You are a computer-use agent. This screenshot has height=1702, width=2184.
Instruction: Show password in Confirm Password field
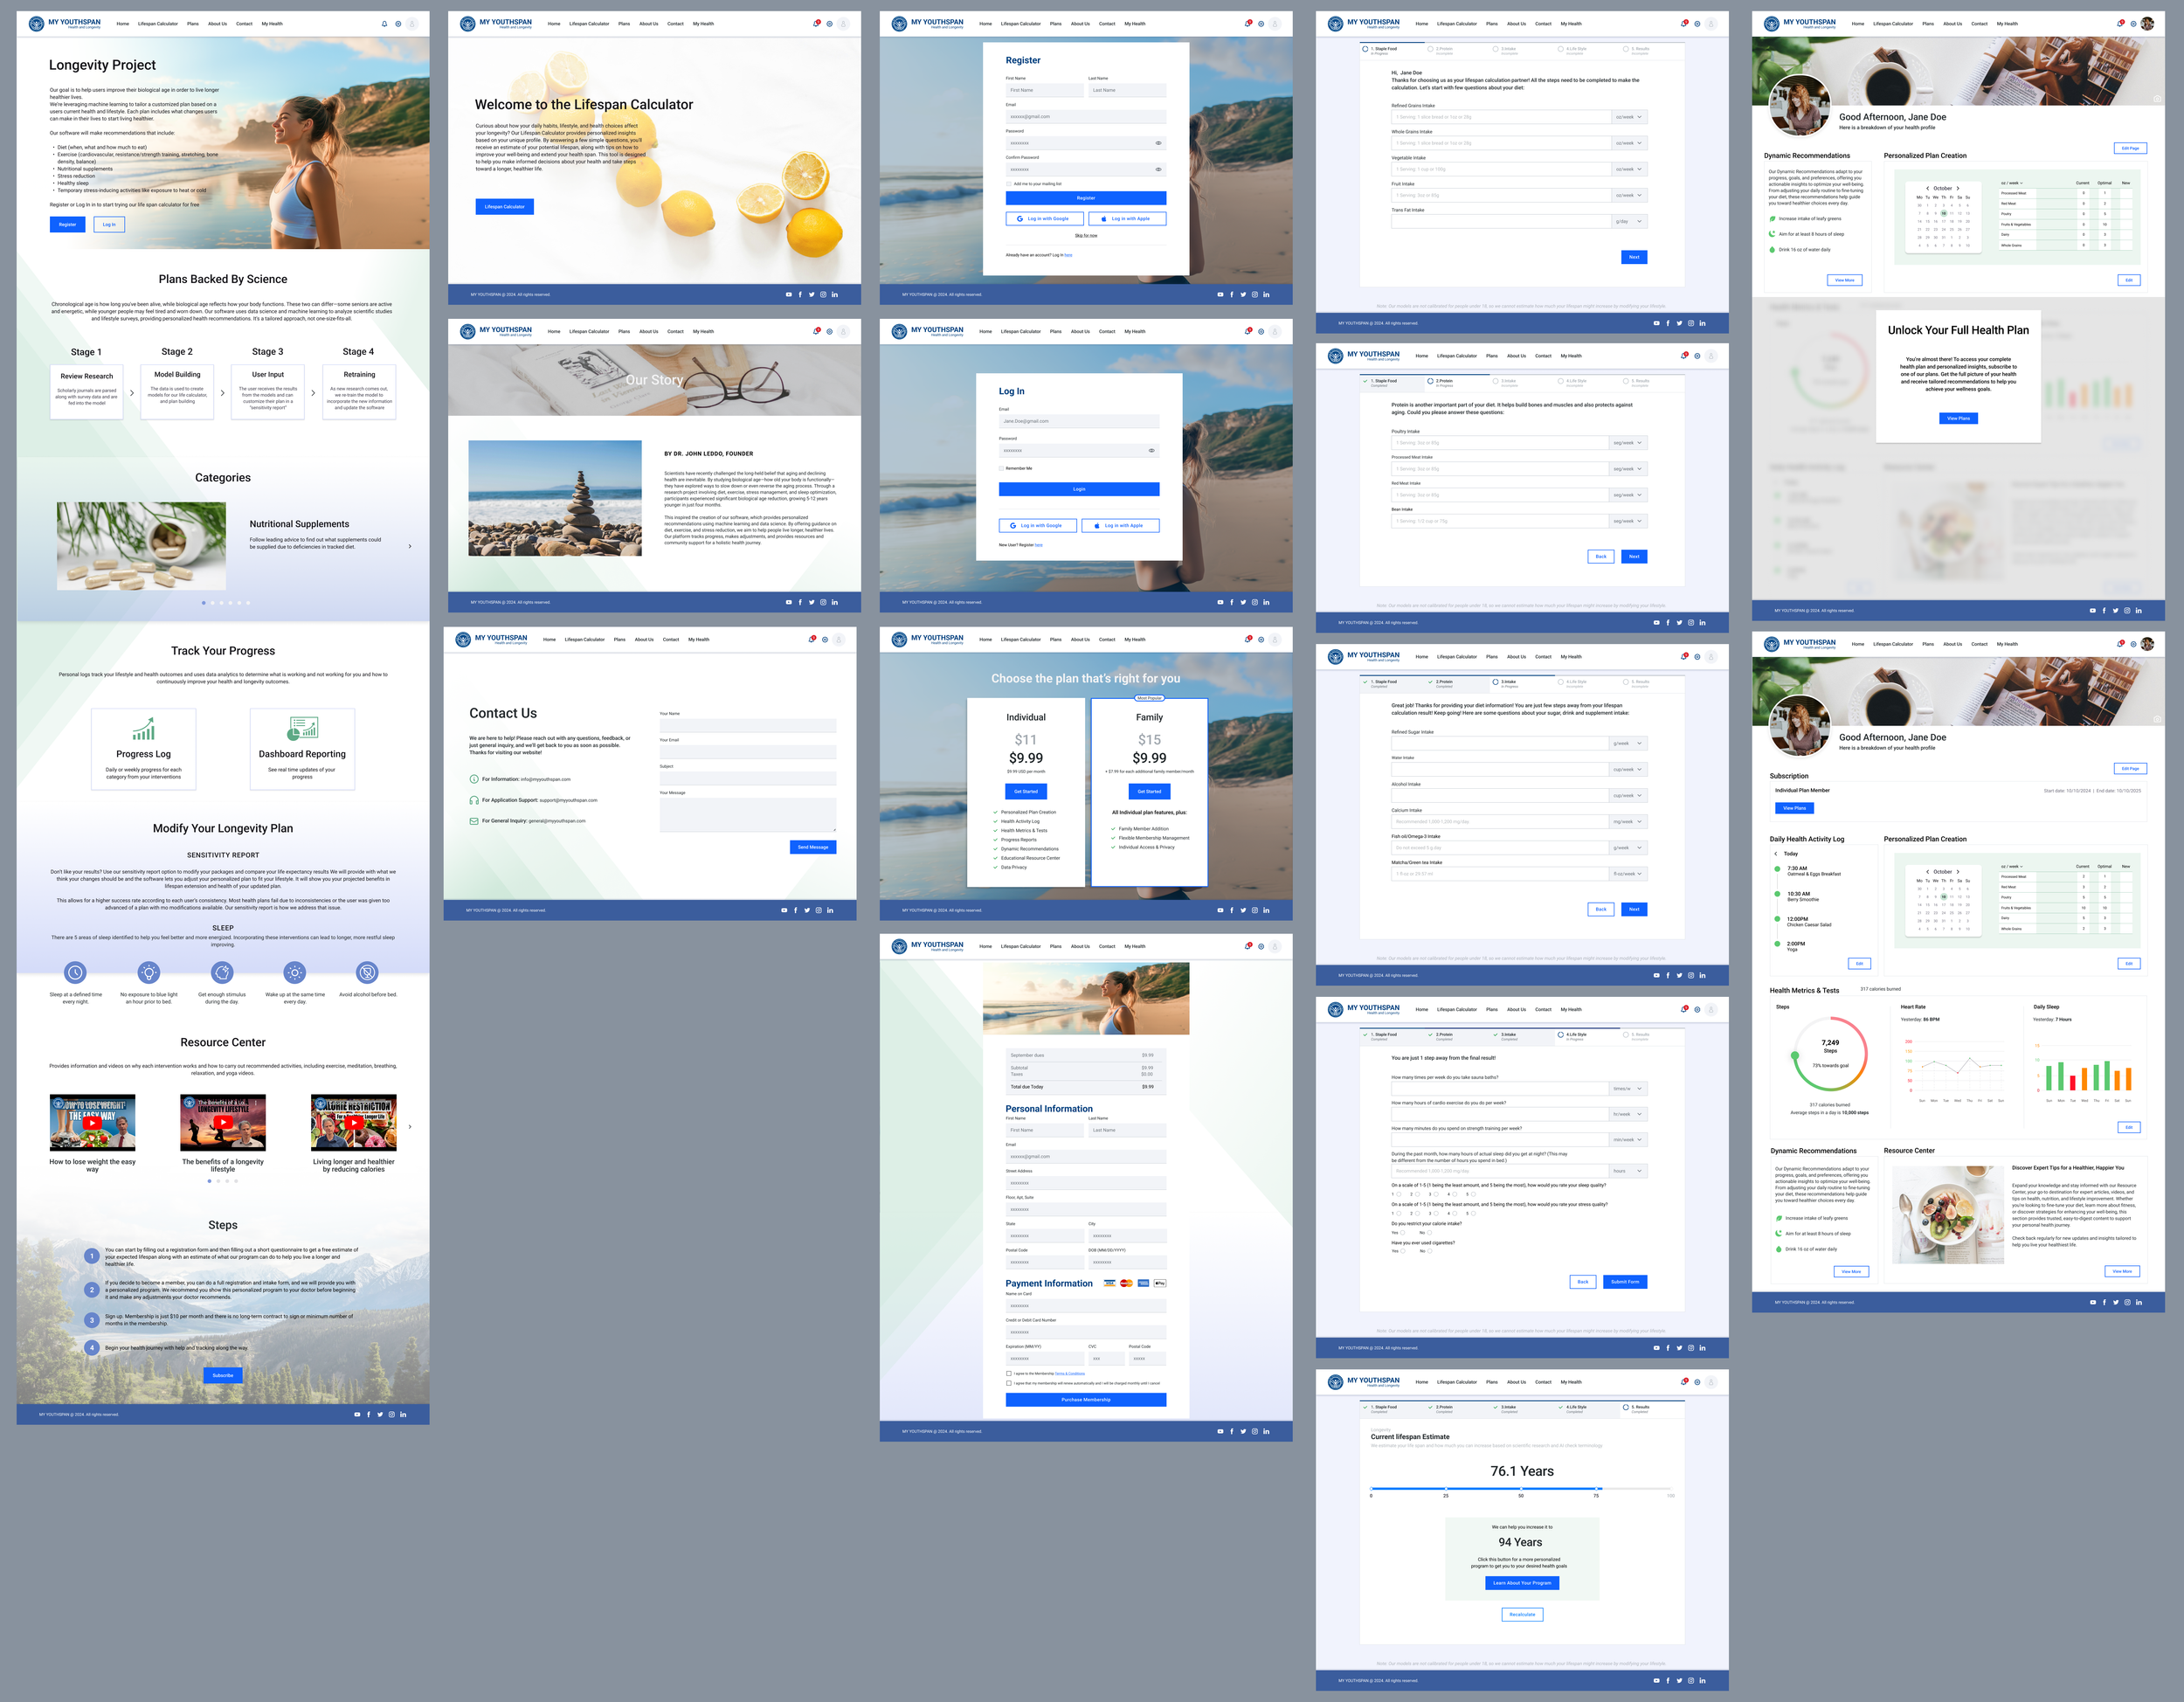tap(1158, 170)
